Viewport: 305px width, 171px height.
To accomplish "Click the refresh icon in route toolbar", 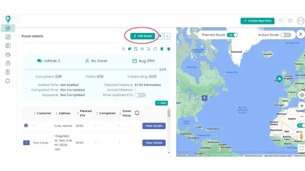I will click(155, 49).
